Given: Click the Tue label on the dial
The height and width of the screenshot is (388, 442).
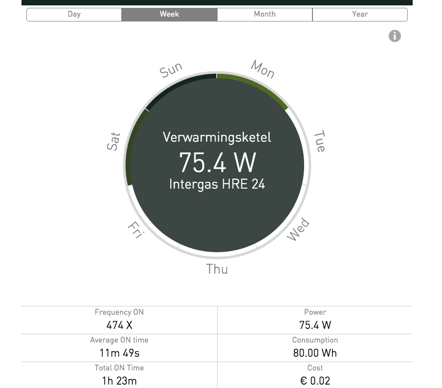Looking at the screenshot, I should [320, 141].
